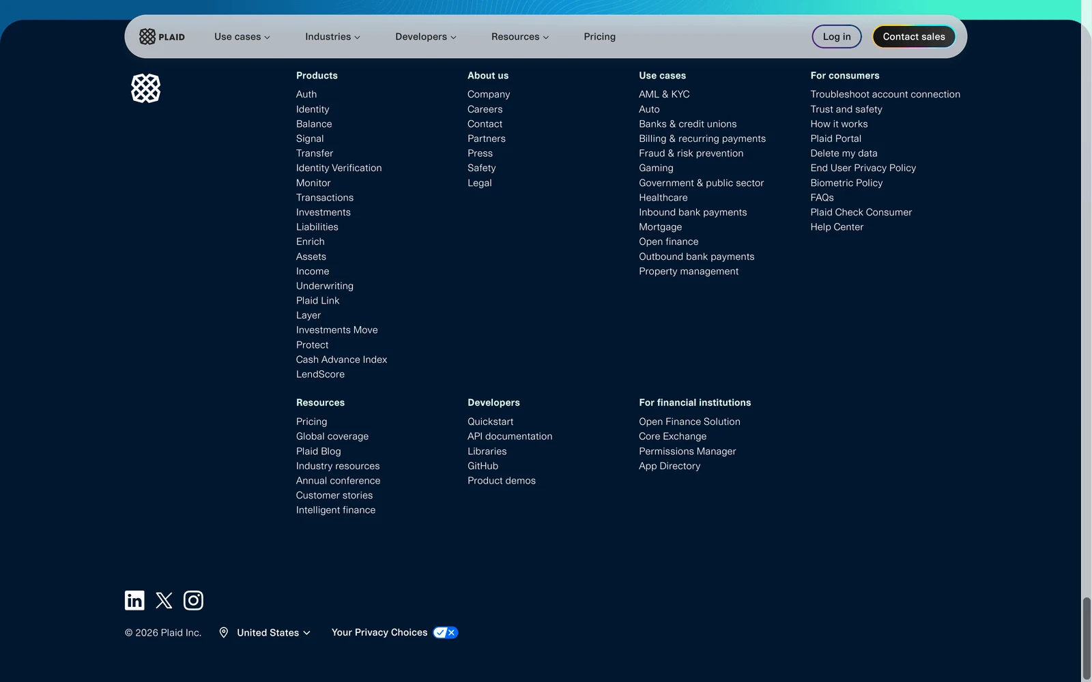
Task: Open the API documentation link
Action: 510,436
